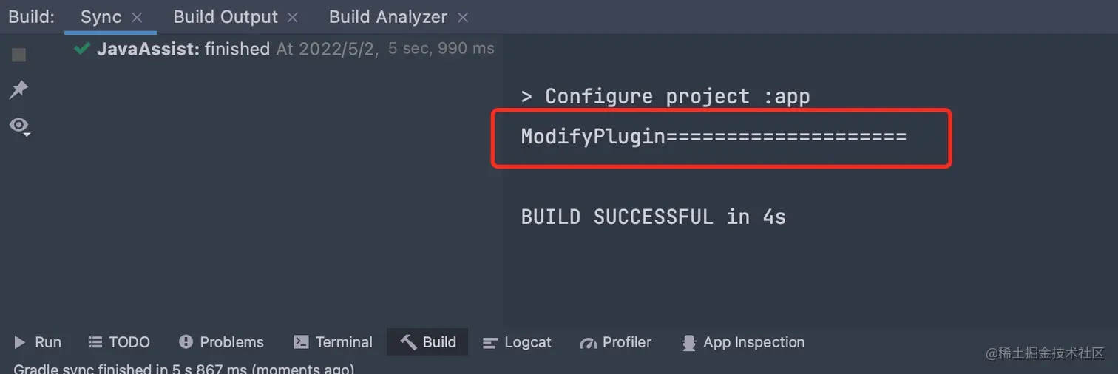1118x374 pixels.
Task: Switch to the Build Output tab
Action: (x=226, y=17)
